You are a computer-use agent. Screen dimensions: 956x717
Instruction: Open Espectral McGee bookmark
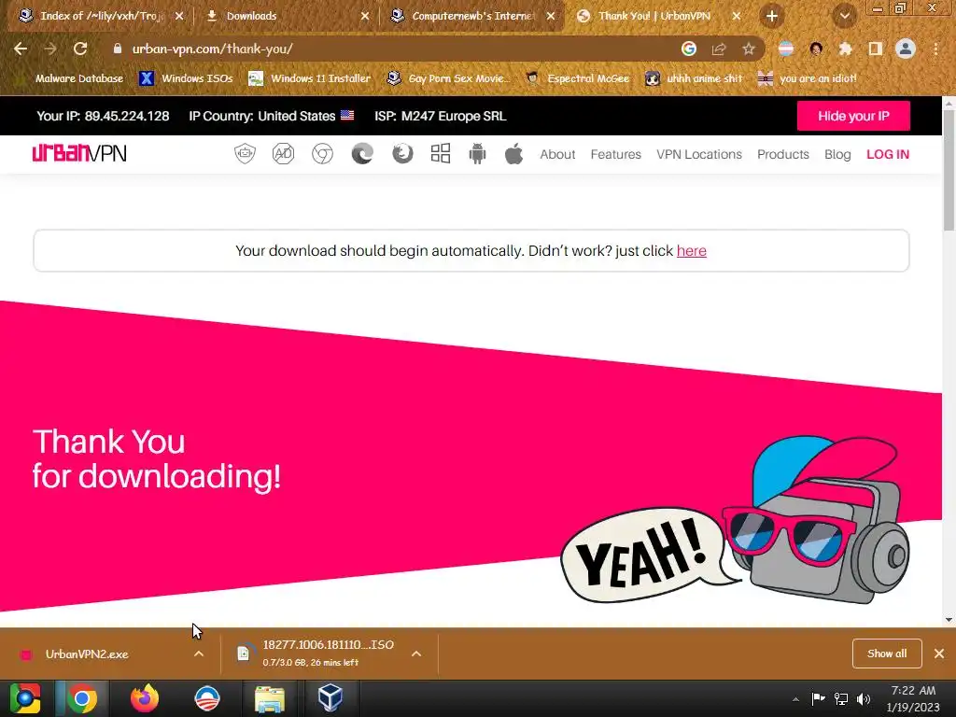577,78
